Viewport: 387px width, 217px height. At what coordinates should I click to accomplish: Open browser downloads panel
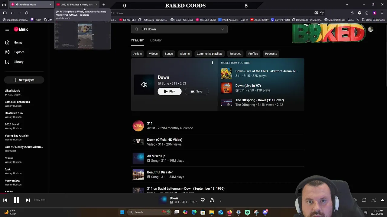click(352, 13)
